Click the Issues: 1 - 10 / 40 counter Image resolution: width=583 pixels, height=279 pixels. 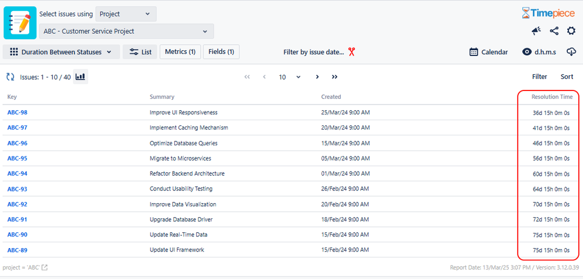pyautogui.click(x=46, y=77)
